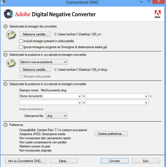Screen dimensions: 166x167
Task: Click source path C:\Users\anthan1\Desktop\100_m\ text
Action: pos(78,34)
